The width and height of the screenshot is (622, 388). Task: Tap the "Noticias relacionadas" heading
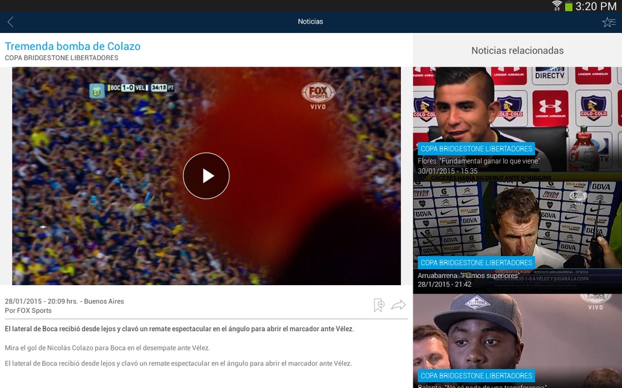point(517,50)
